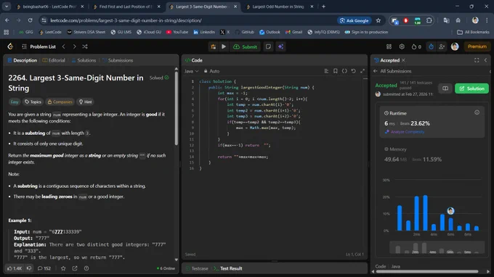Switch to the Description tab
The height and width of the screenshot is (277, 494).
(x=23, y=60)
